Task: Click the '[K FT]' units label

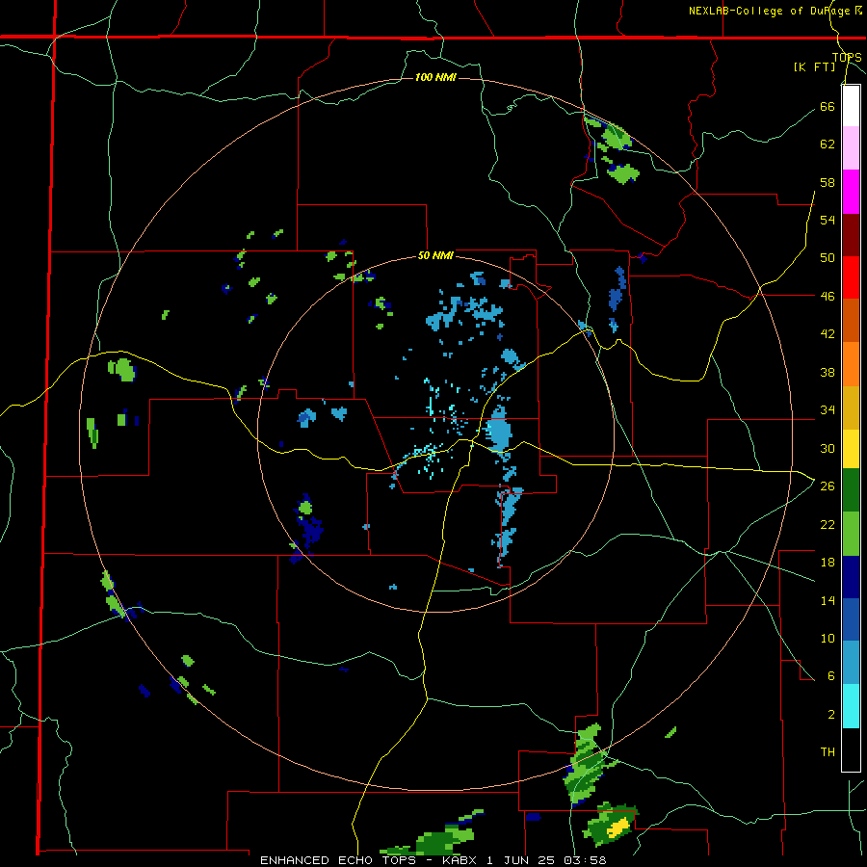Action: click(x=814, y=66)
